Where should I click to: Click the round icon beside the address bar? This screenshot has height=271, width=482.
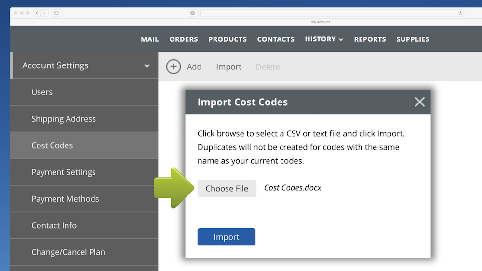(192, 13)
